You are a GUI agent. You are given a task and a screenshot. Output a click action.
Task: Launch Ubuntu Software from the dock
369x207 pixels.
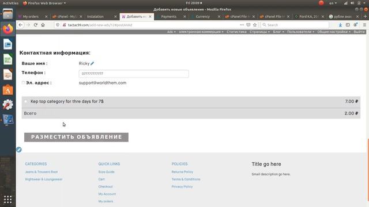pyautogui.click(x=7, y=90)
